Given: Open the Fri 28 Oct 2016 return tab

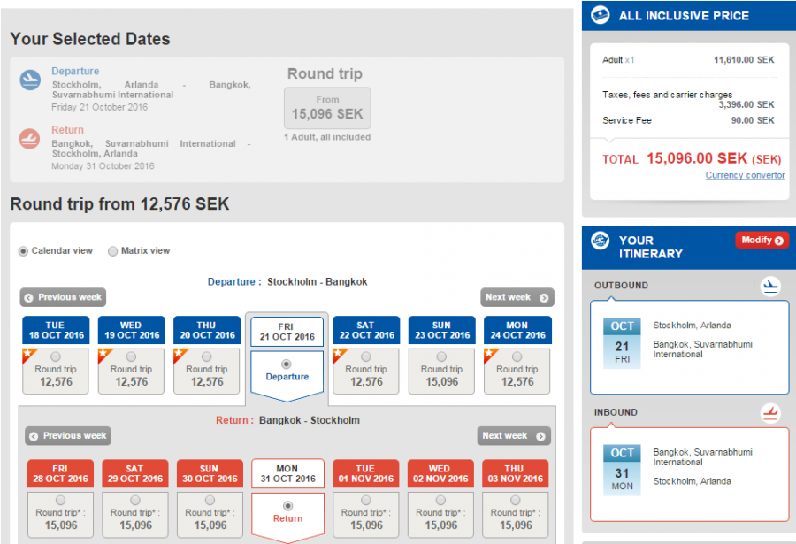Looking at the screenshot, I should tap(61, 473).
